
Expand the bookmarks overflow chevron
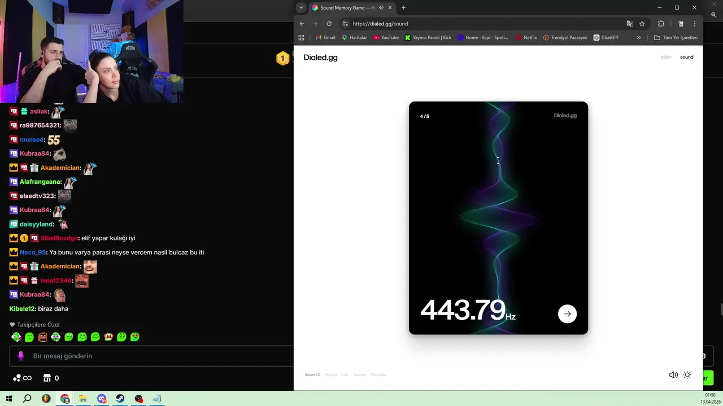pos(639,38)
